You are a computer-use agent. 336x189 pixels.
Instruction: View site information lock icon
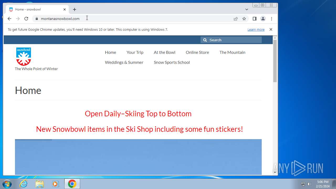[36, 19]
